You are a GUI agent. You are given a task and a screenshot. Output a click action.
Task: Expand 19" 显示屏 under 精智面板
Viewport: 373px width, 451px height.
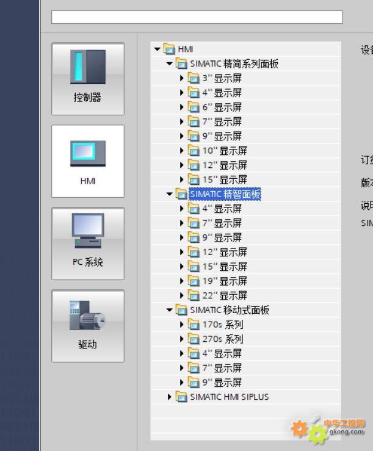pyautogui.click(x=181, y=281)
